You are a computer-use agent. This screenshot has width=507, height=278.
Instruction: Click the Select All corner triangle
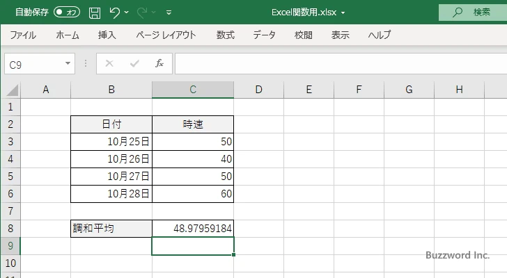13,90
